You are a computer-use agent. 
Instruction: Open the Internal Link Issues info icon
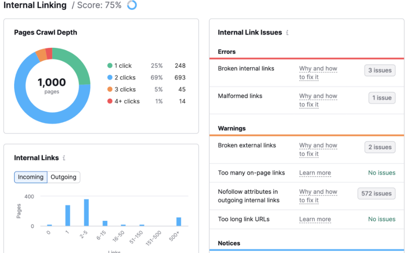point(287,32)
